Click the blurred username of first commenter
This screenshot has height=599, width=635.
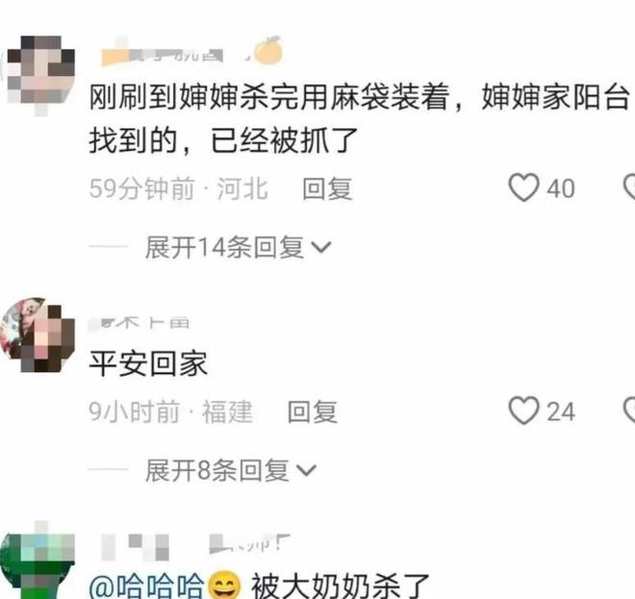tap(163, 55)
